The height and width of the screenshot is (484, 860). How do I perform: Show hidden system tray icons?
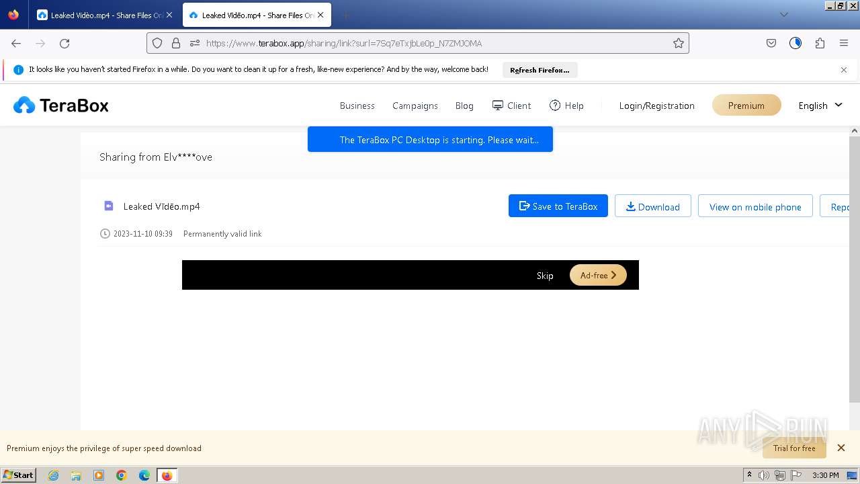(749, 475)
